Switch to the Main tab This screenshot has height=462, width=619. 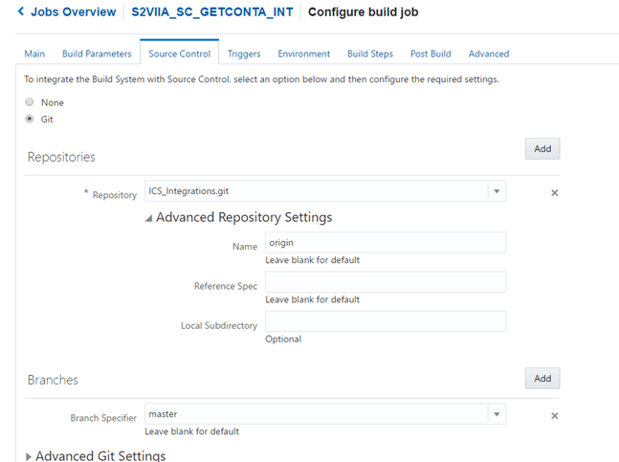click(x=34, y=54)
